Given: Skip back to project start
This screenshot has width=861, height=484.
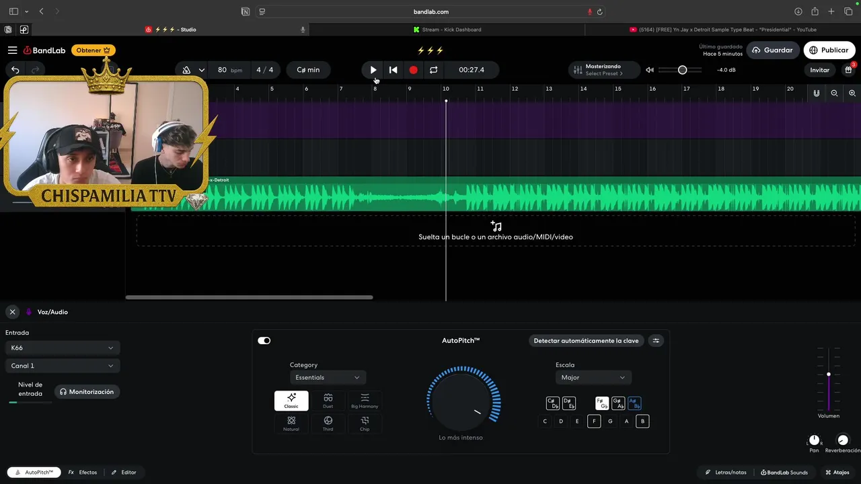Looking at the screenshot, I should [394, 70].
